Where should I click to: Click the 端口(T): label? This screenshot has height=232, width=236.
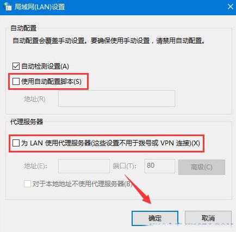[125, 166]
